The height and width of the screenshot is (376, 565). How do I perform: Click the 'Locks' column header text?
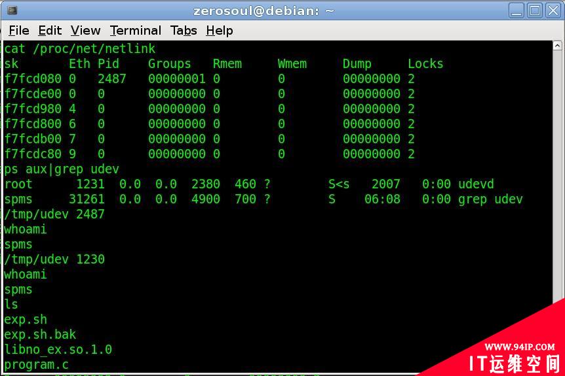pyautogui.click(x=425, y=63)
